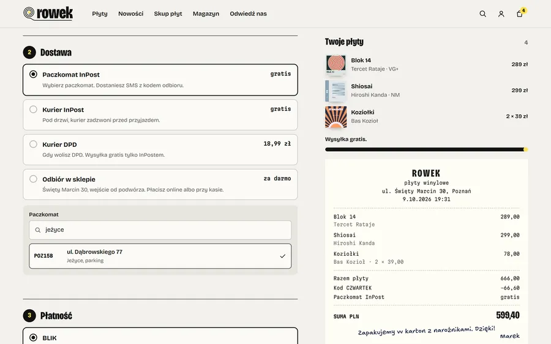This screenshot has width=551, height=344.
Task: Click the free shipping progress bar
Action: click(x=426, y=150)
